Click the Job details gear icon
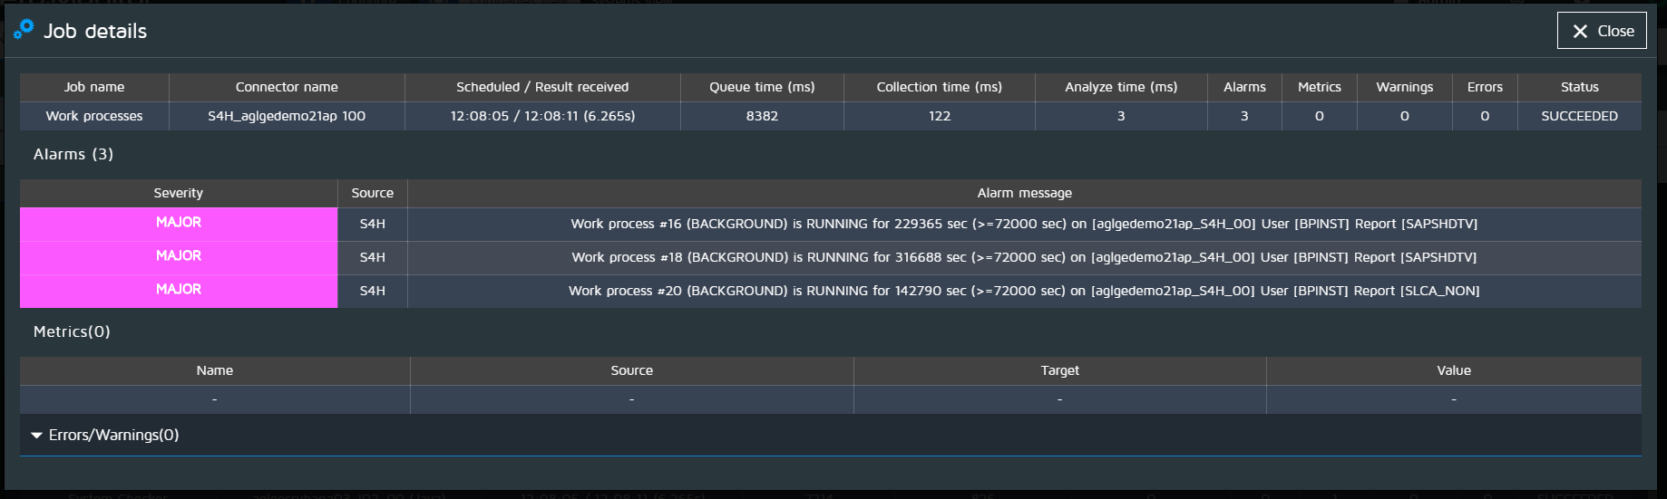Screen dimensions: 1667x499 click(x=24, y=30)
